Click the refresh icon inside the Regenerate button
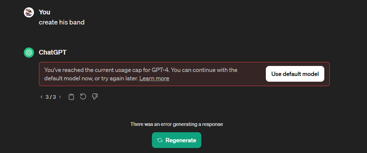367x153 pixels. tap(160, 140)
